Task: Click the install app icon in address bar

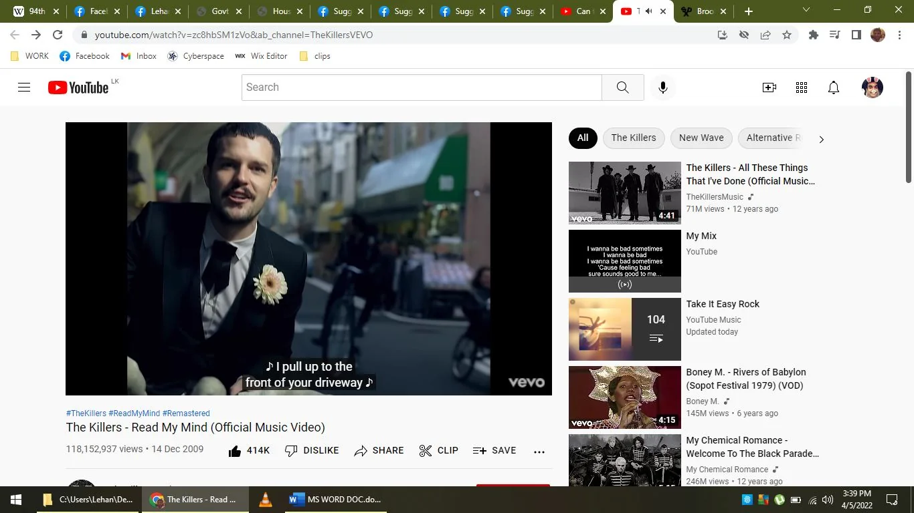Action: [x=723, y=35]
